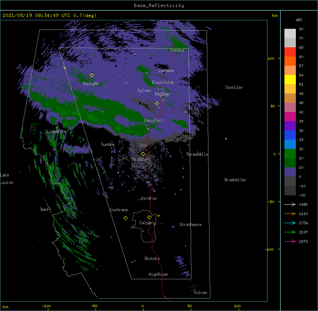318x311 pixels.
Task: Select the yellow diamond marker above RockyMH
Action: pos(92,75)
